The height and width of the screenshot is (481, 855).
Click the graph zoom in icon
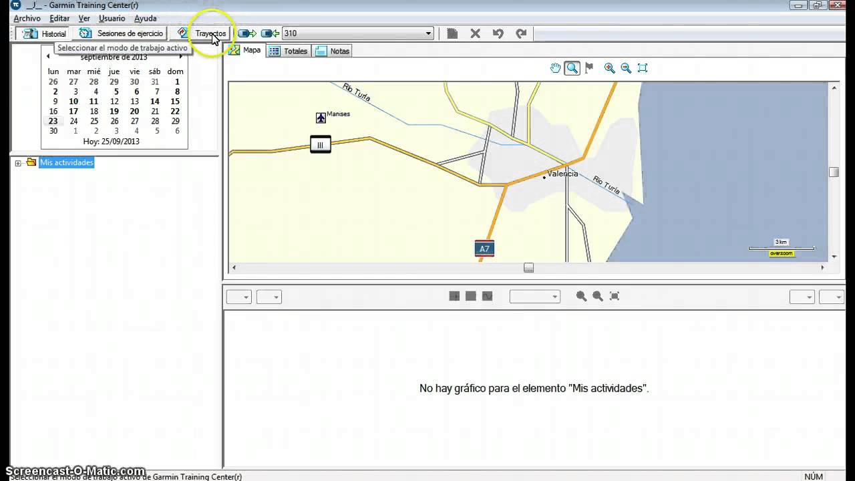click(x=581, y=296)
